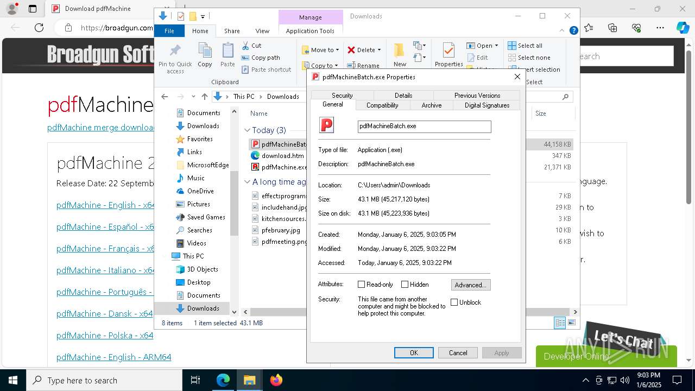Open recent locations dropdown chevron
Viewport: 695px width, 391px height.
pos(193,97)
